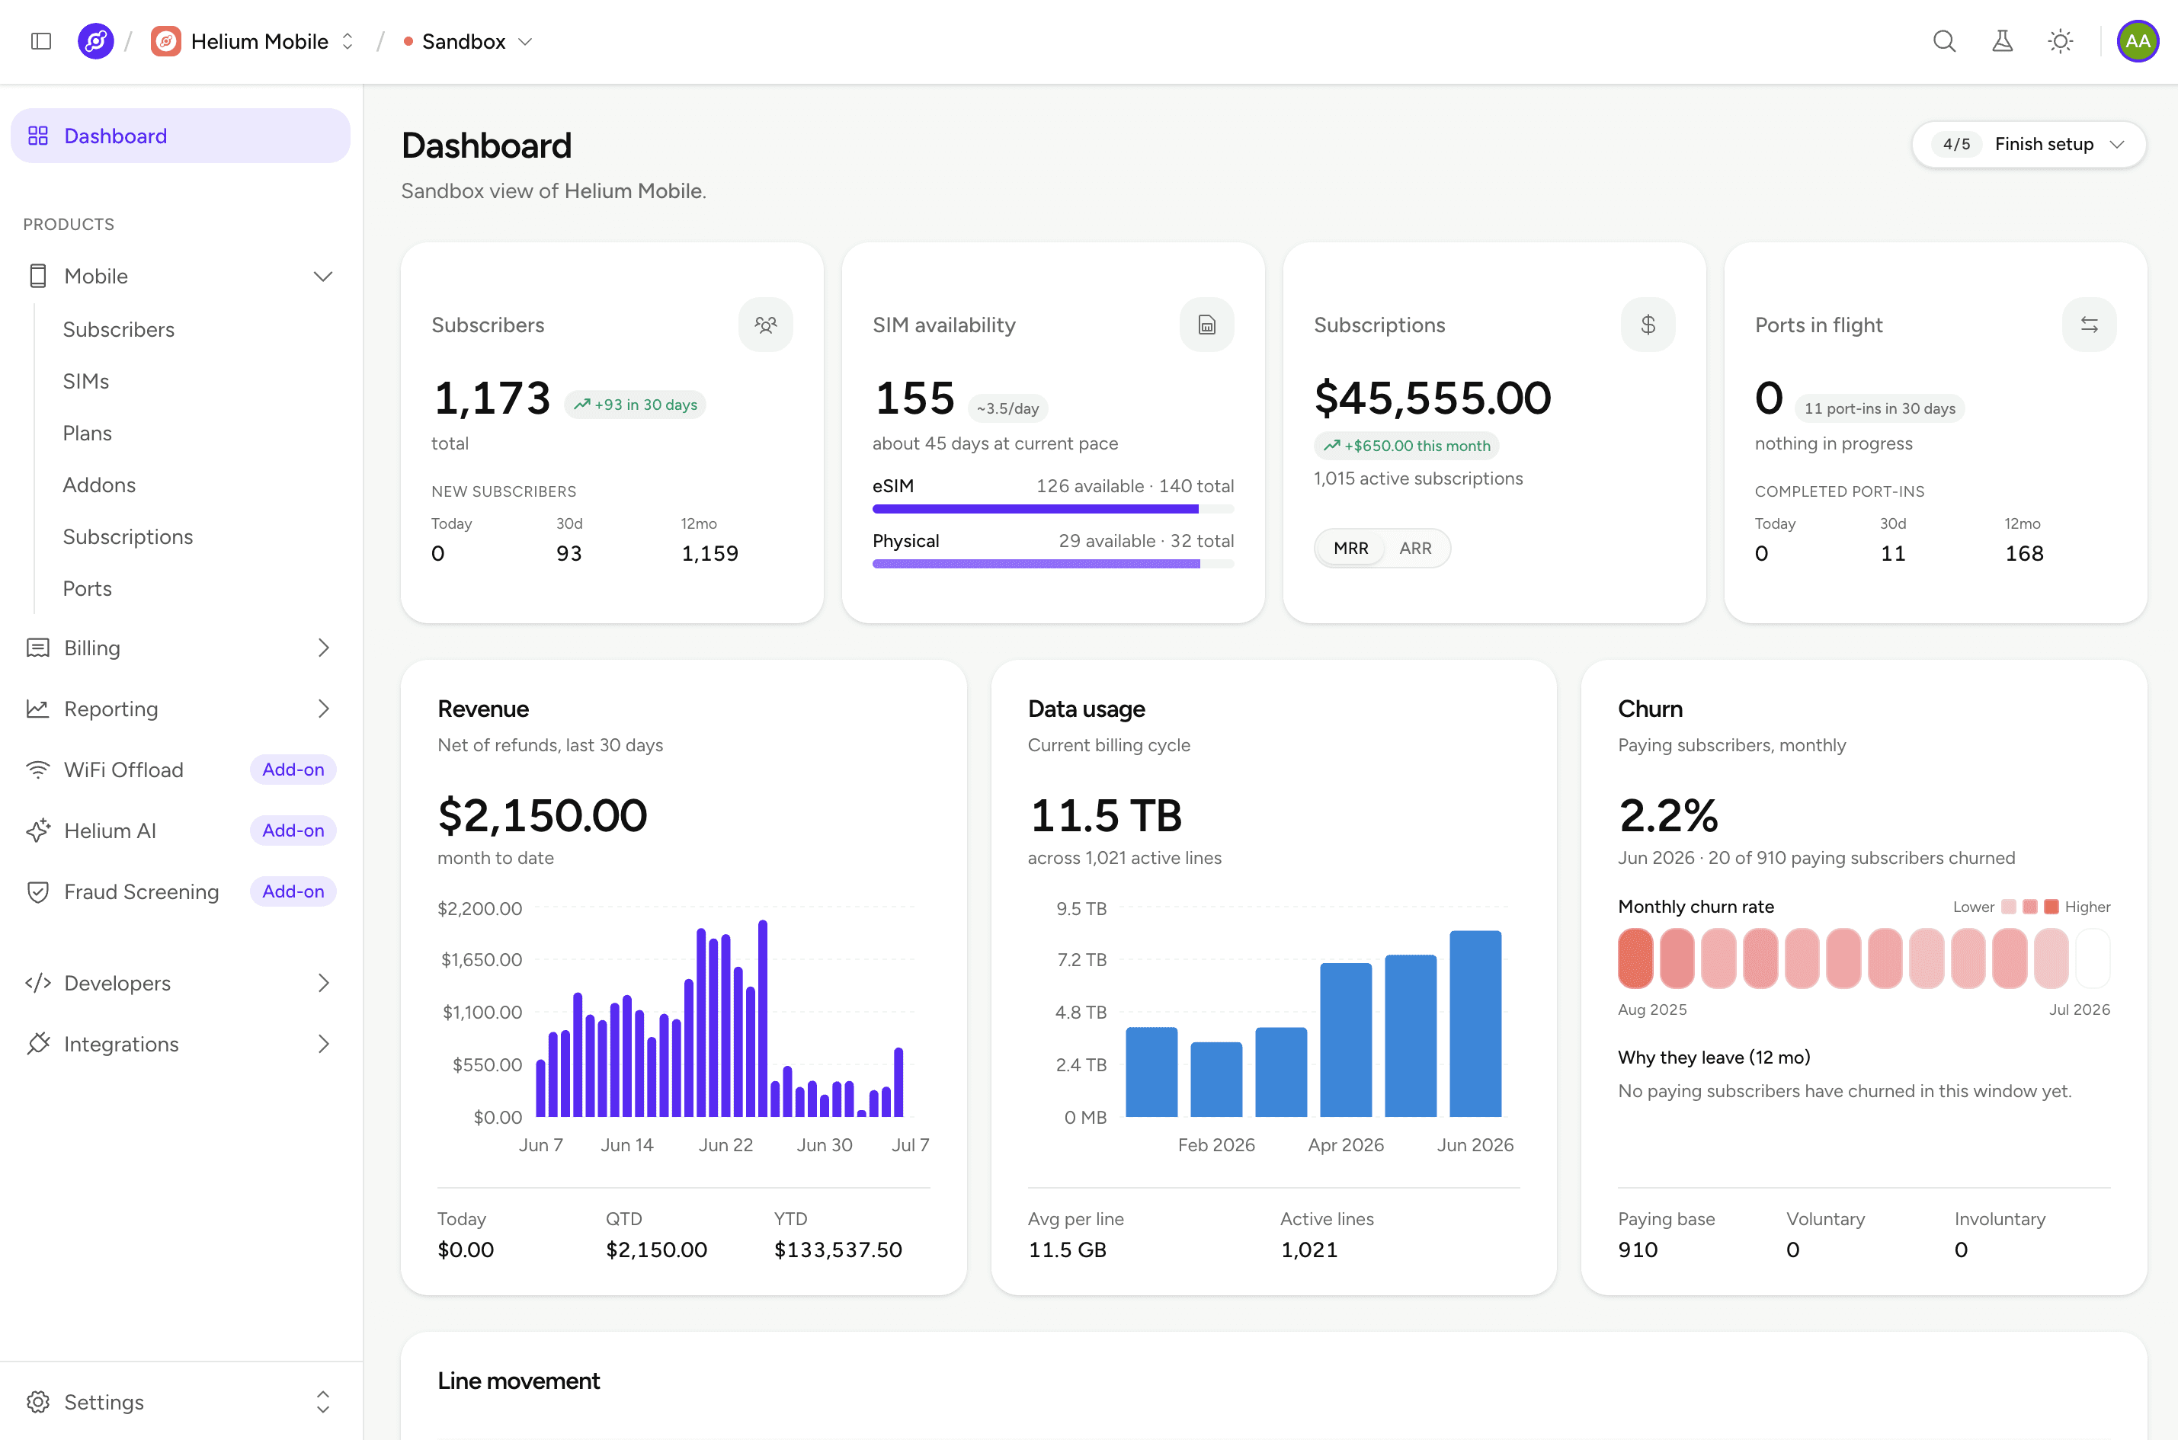Expand the Finish setup dropdown
This screenshot has width=2178, height=1440.
click(x=2029, y=144)
